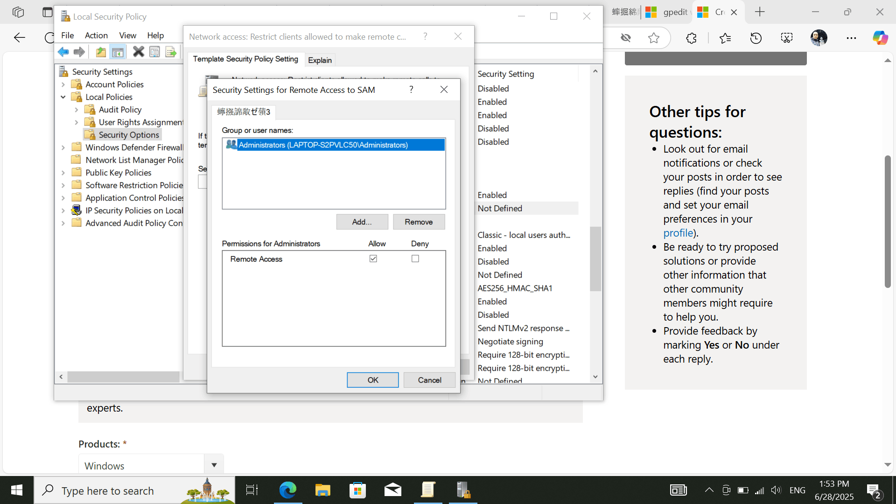Open the browser Extensions puzzle icon
This screenshot has height=504, width=896.
pyautogui.click(x=691, y=38)
